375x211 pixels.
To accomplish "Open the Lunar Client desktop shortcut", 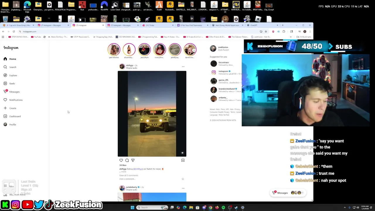I will [x=115, y=6].
